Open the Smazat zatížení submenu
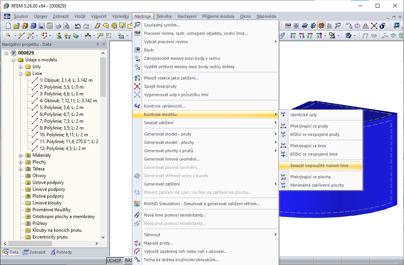 point(205,123)
